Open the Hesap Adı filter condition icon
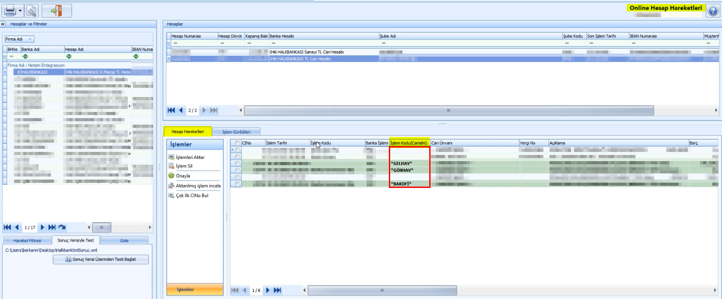 click(69, 57)
